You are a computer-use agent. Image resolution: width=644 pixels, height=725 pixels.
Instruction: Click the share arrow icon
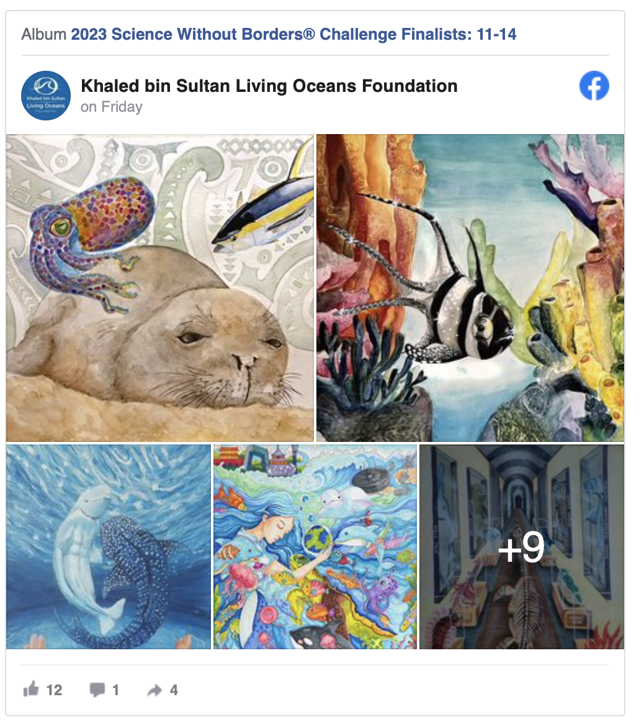point(155,690)
